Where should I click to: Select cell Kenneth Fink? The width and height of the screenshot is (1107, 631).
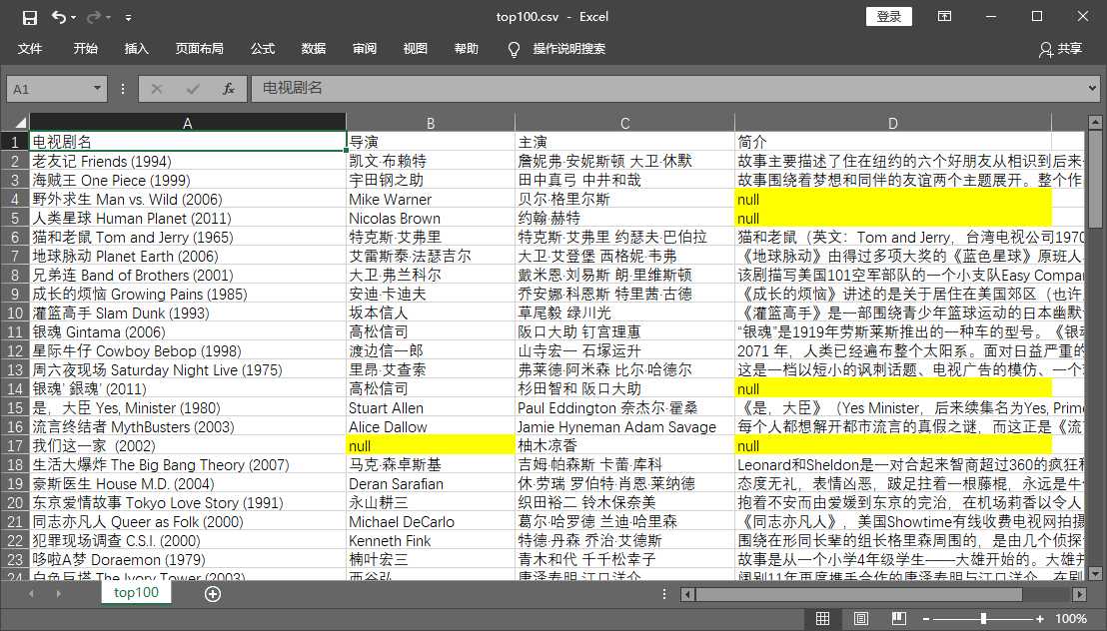click(431, 542)
